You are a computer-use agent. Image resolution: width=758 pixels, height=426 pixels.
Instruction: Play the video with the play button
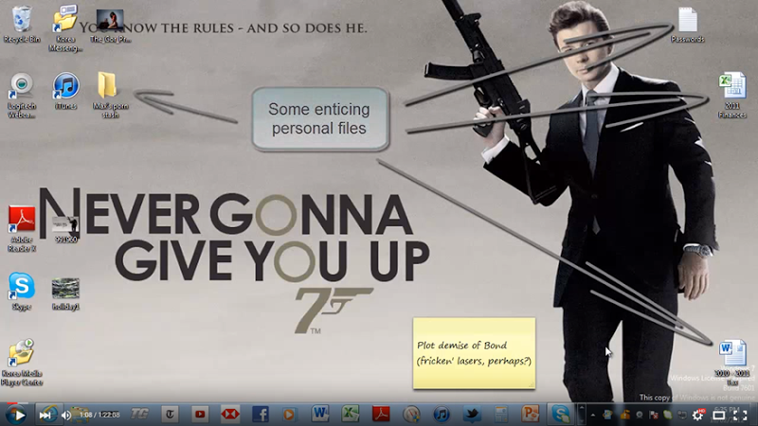pyautogui.click(x=18, y=415)
